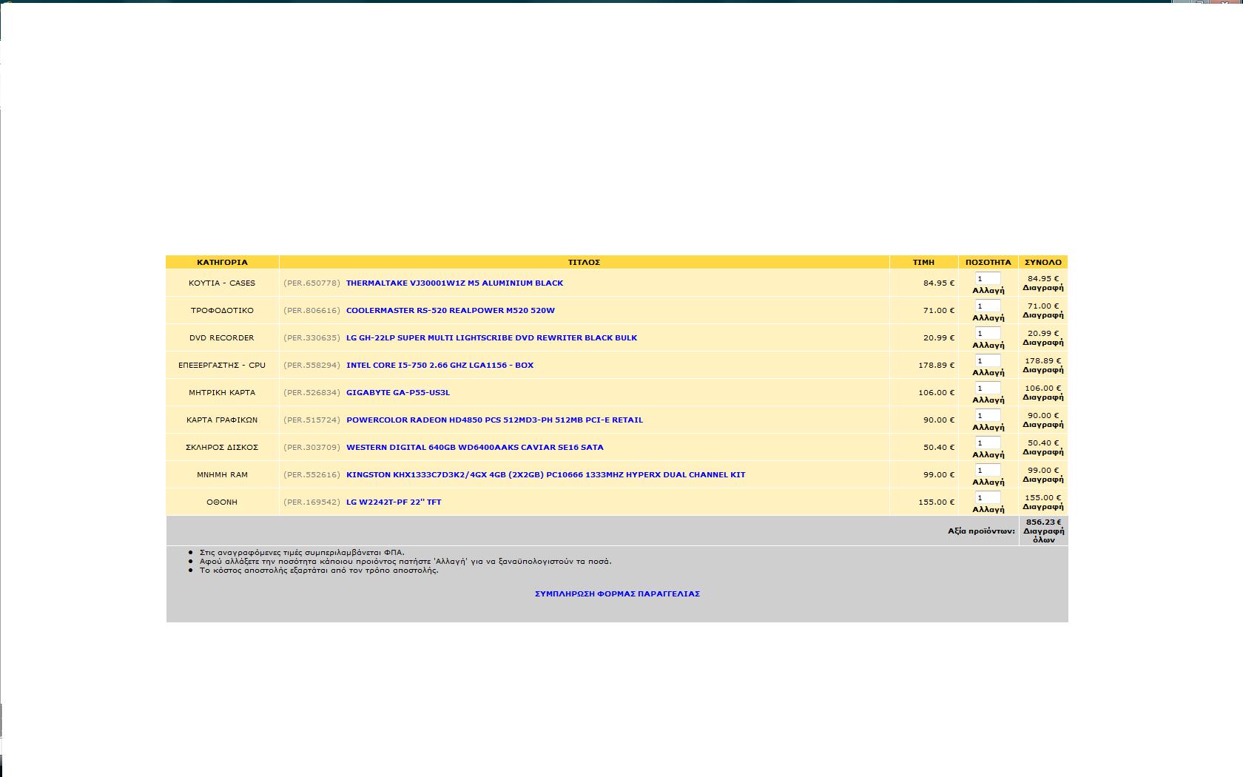
Task: Focus the quantity field for the LG monitor
Action: click(988, 497)
